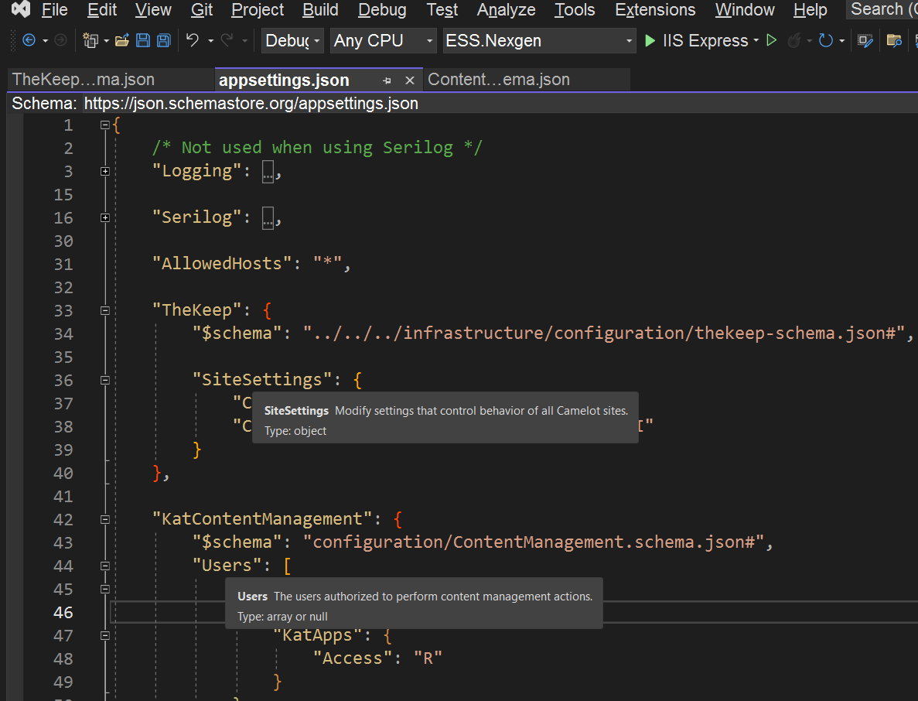Screen dimensions: 918x701
Task: Click the Serilog comment on line 2
Action: coord(317,148)
